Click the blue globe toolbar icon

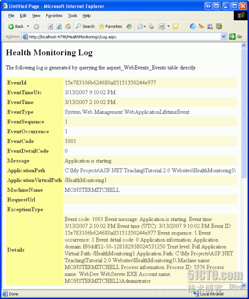193,26
